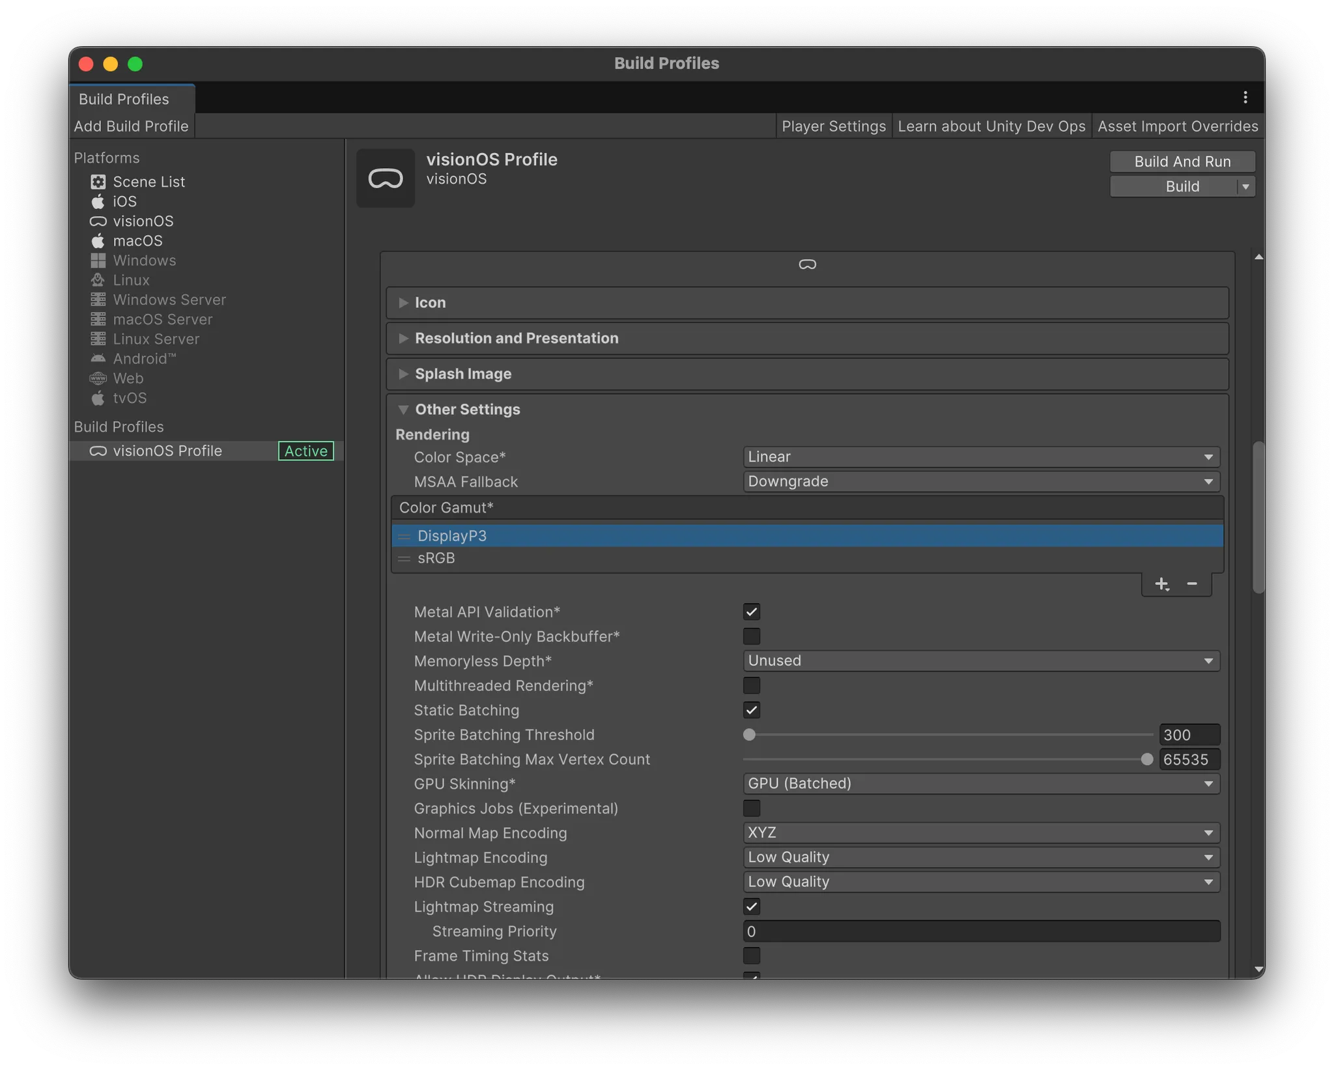This screenshot has width=1334, height=1070.
Task: Click the visionOS Profile headset icon in Build Profiles
Action: pyautogui.click(x=98, y=451)
